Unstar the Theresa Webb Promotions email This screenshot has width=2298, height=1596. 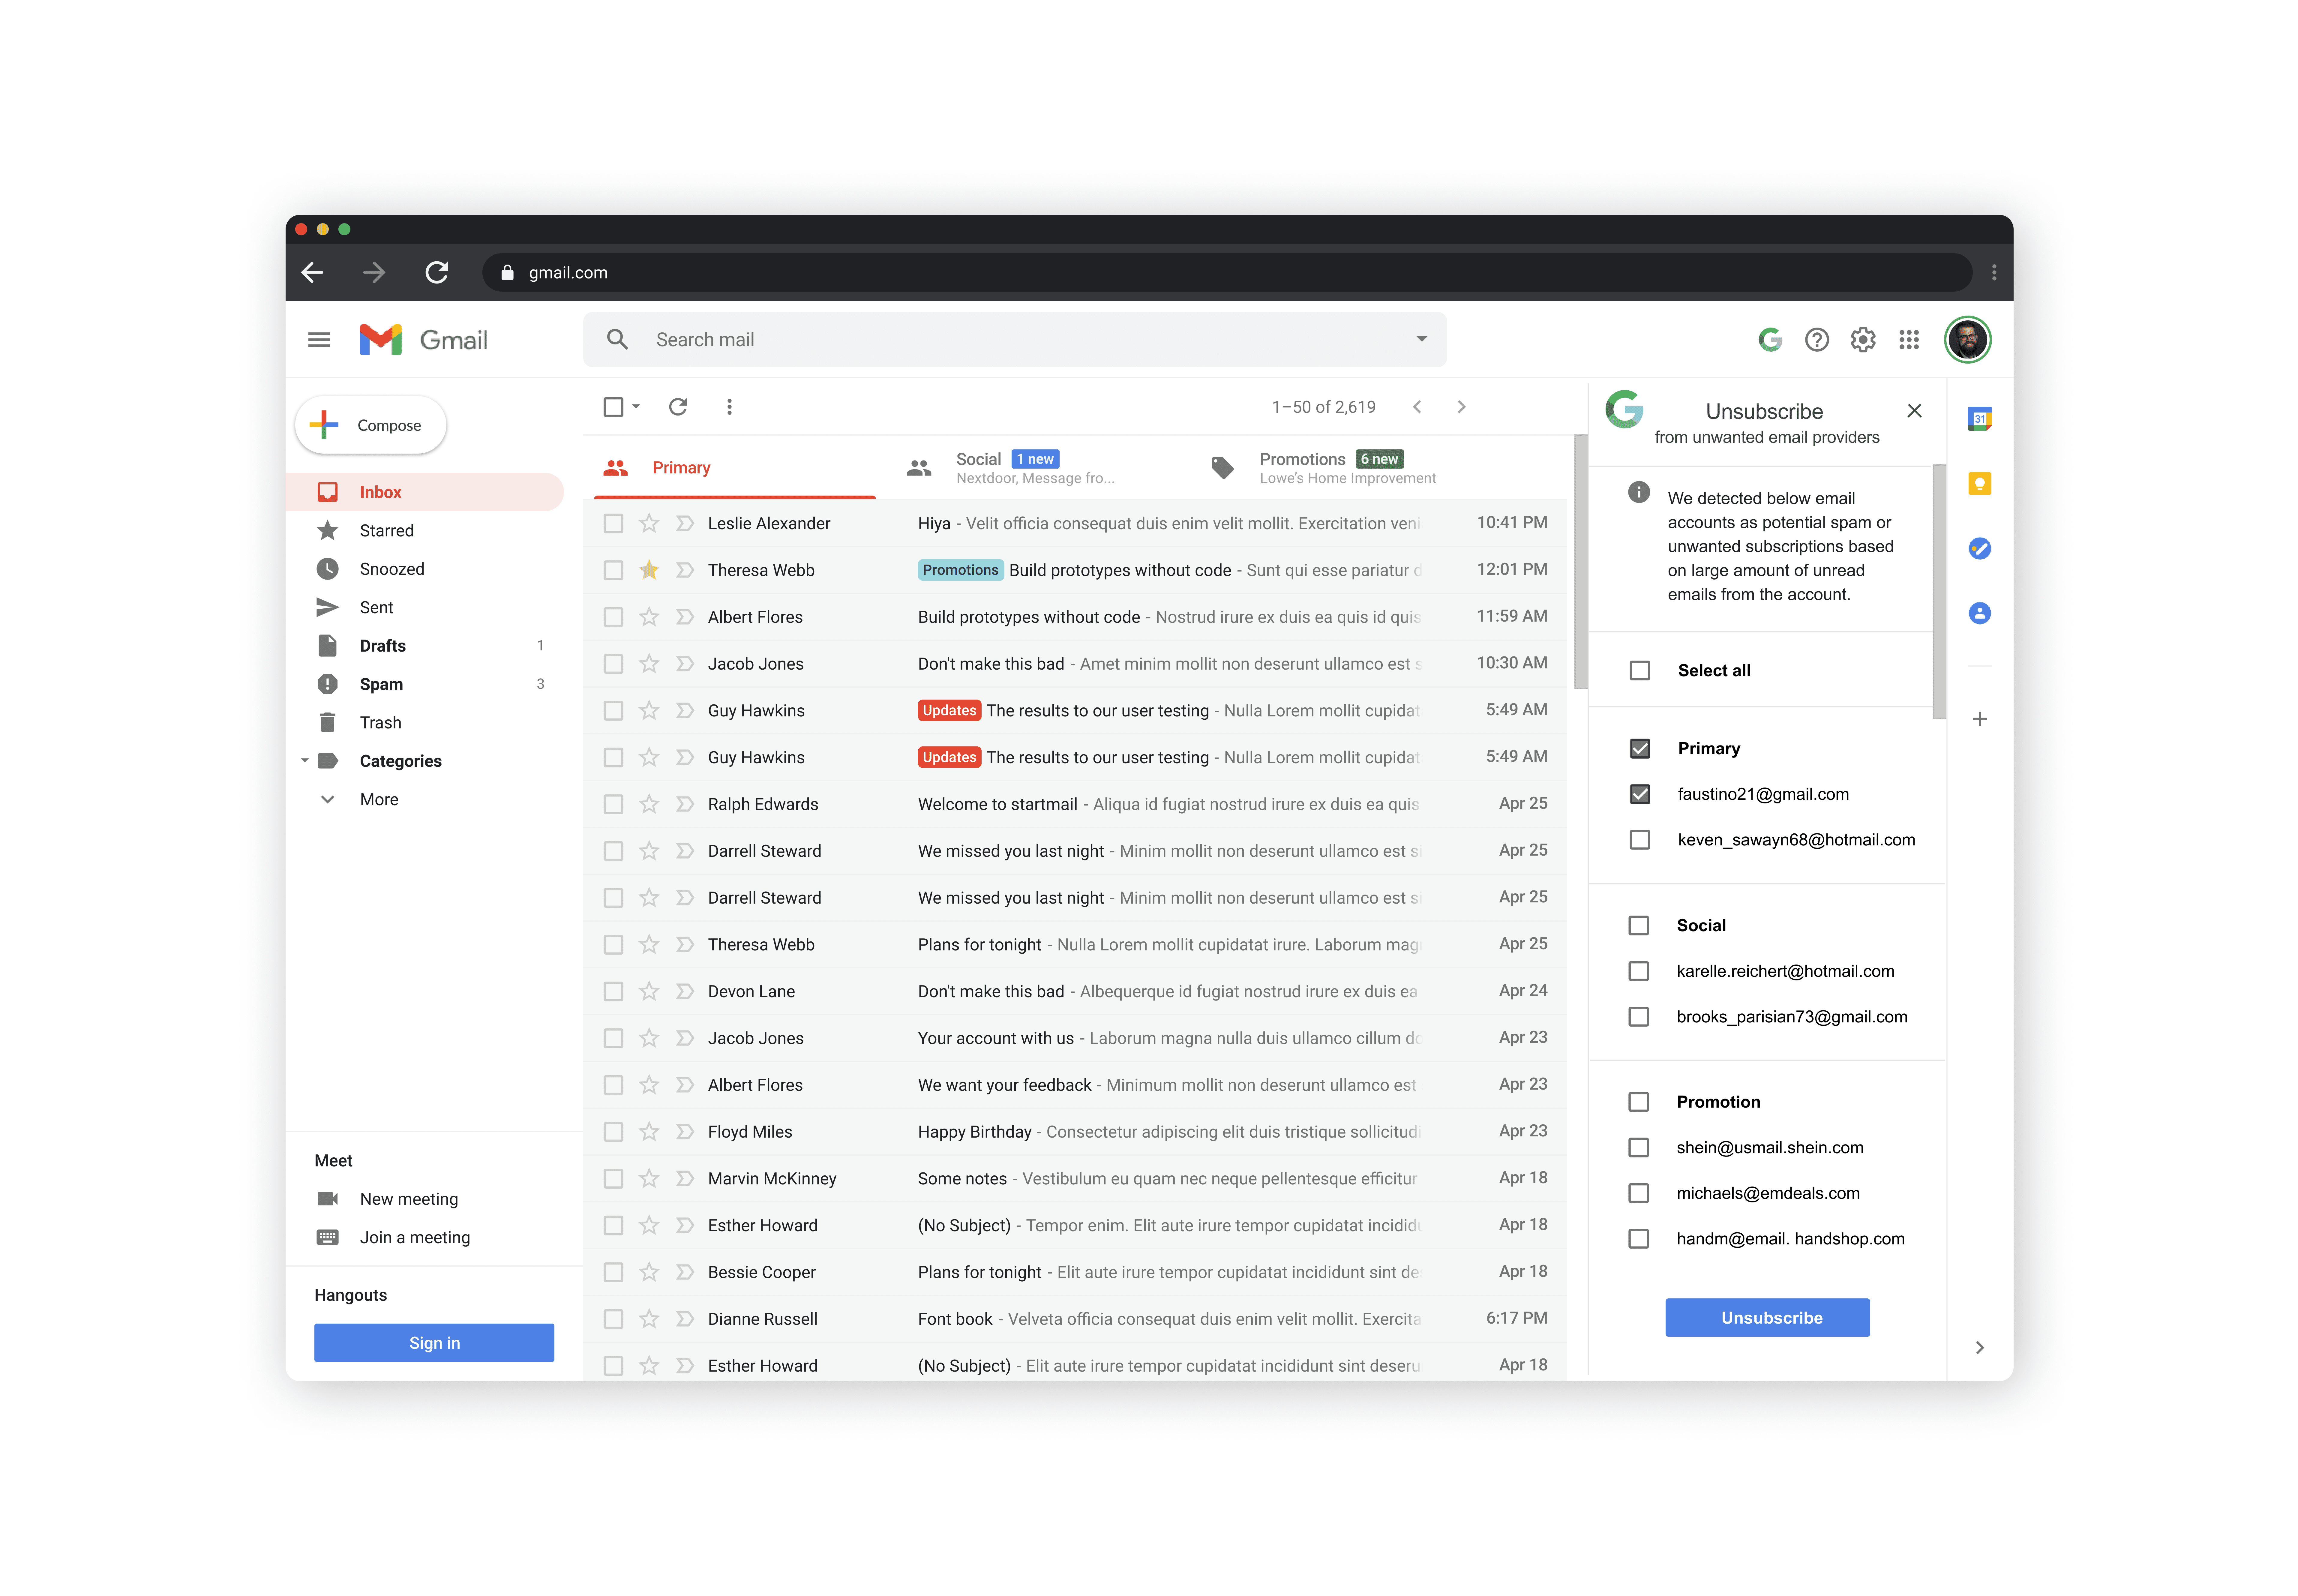(649, 570)
